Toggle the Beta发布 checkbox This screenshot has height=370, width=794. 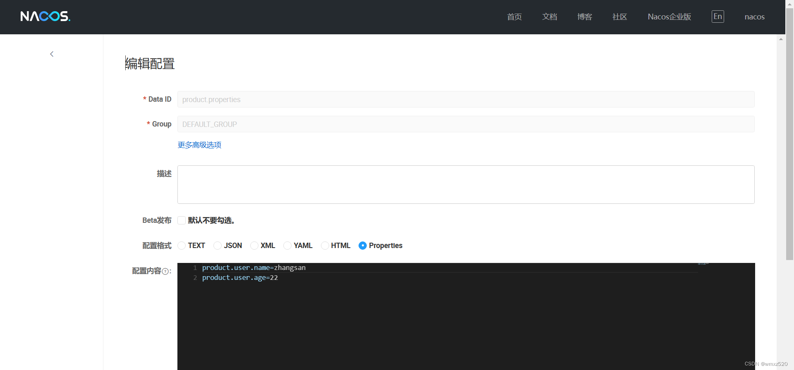182,220
